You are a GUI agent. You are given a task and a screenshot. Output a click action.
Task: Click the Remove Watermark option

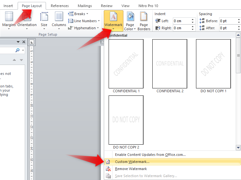pos(131,169)
